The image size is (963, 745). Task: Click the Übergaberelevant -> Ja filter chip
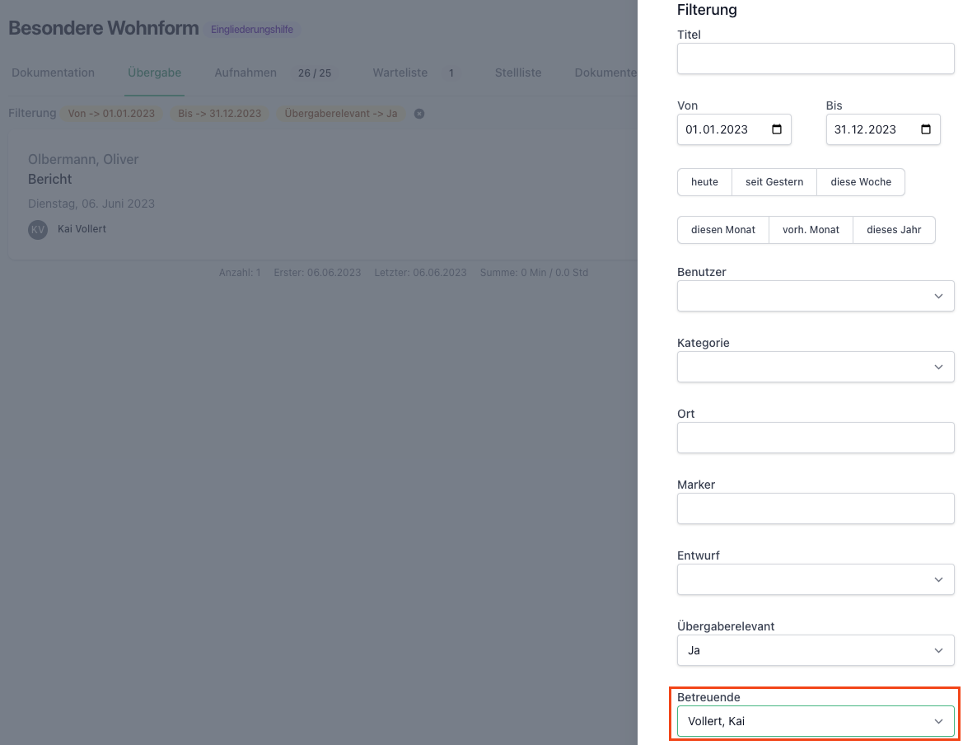point(341,114)
